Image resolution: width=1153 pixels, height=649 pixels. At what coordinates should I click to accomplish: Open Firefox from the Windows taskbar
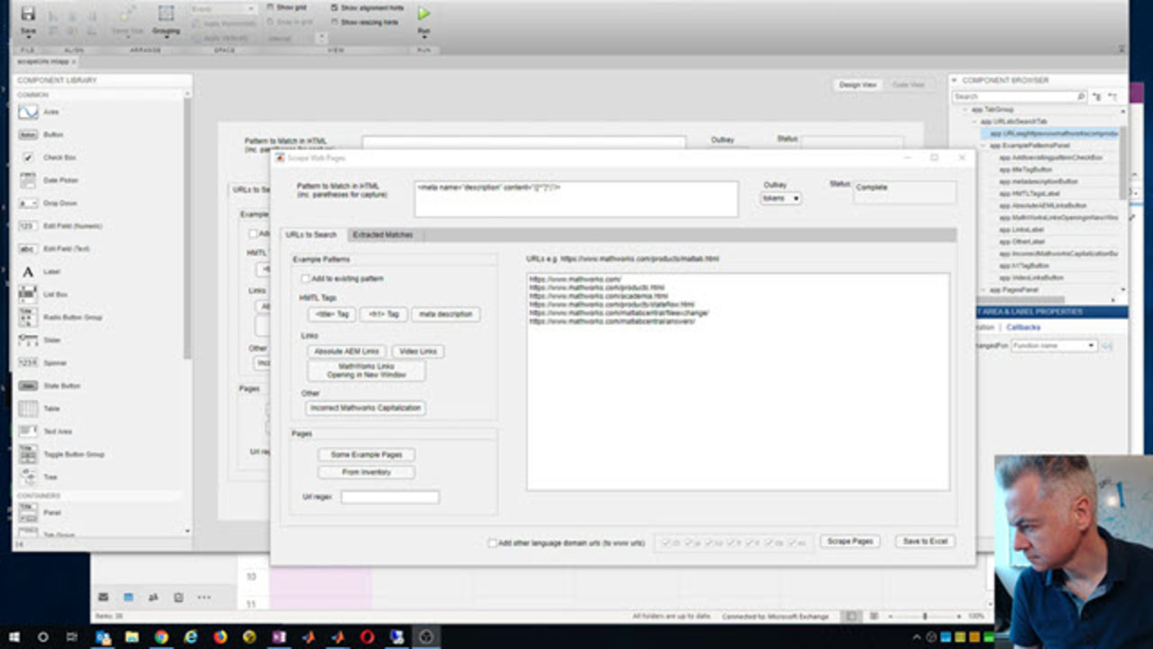220,636
